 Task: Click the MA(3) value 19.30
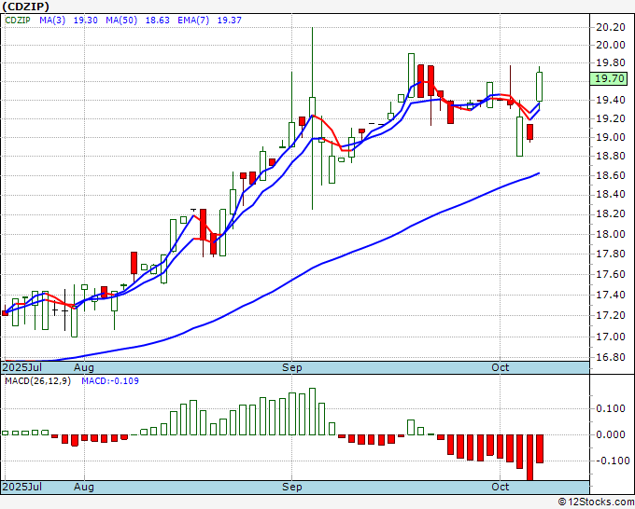coord(86,20)
